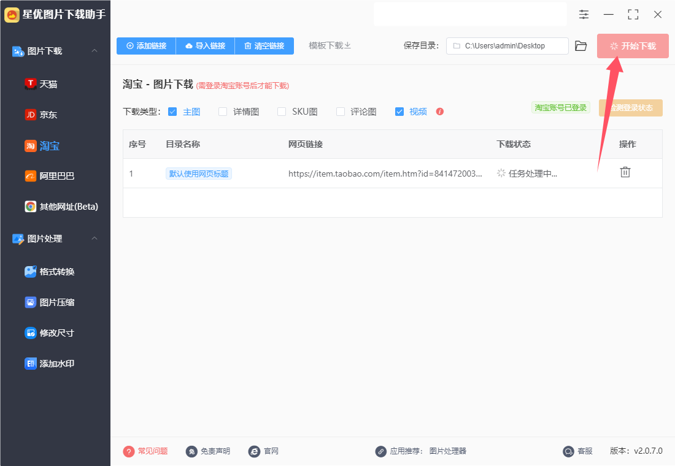Click the 导入链接 button

[x=206, y=46]
